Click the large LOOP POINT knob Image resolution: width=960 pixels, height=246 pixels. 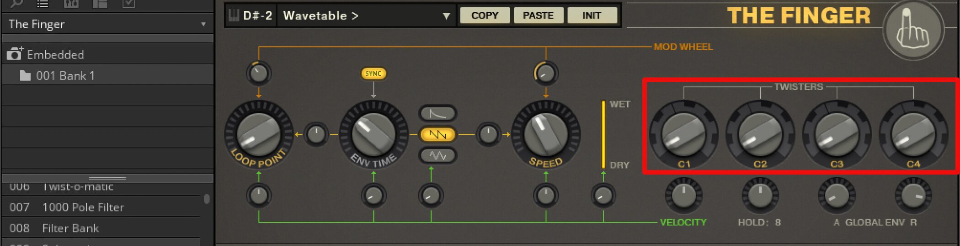coord(259,134)
